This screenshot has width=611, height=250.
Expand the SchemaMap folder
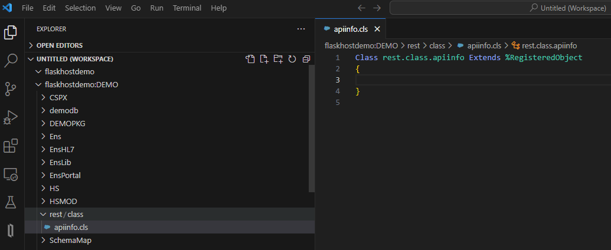coord(70,240)
